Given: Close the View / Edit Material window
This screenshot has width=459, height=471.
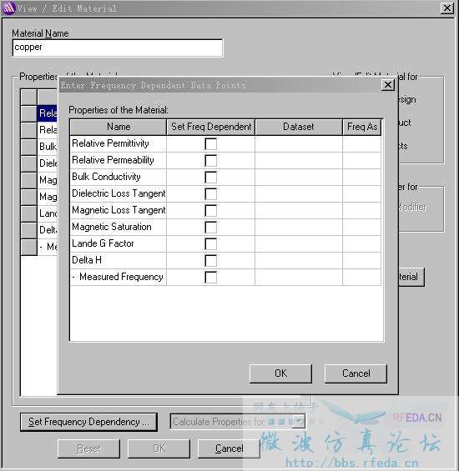Looking at the screenshot, I should pos(447,8).
